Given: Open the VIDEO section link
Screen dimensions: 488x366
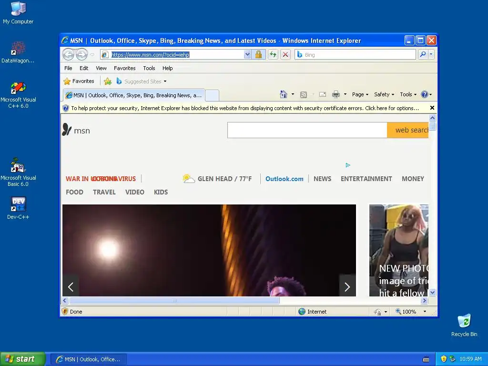Looking at the screenshot, I should tap(134, 192).
